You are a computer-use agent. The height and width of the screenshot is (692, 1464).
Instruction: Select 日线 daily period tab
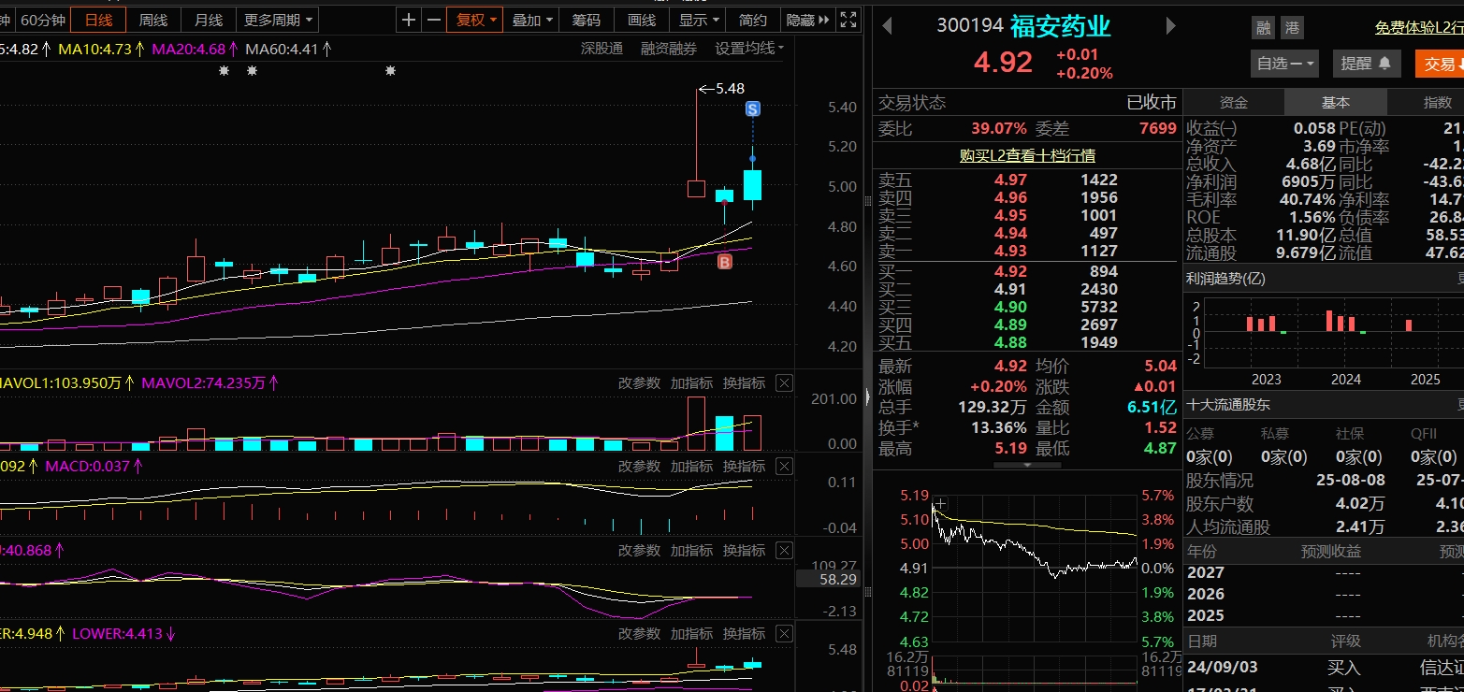tap(98, 20)
